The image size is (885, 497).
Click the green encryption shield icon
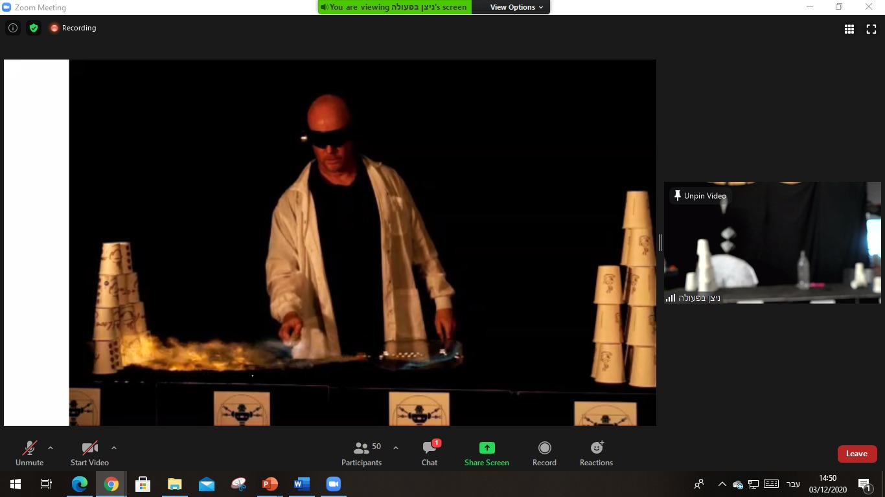pos(34,28)
